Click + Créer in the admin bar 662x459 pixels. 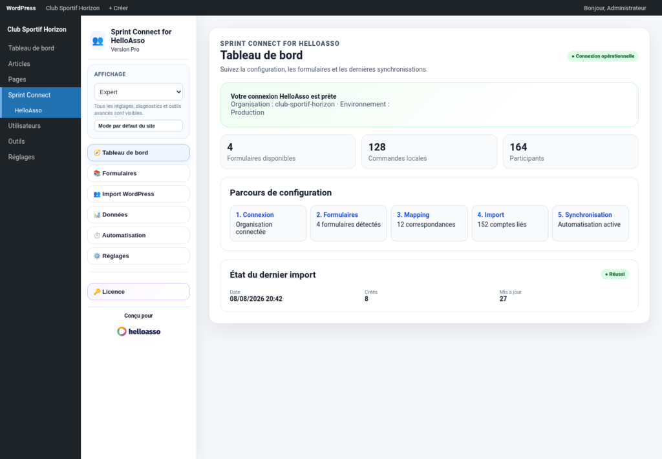coord(118,8)
